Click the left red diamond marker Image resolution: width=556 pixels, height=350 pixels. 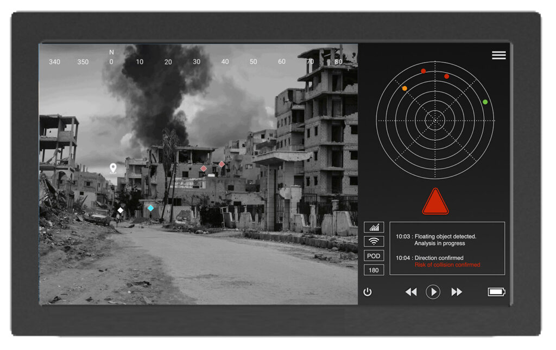coord(204,168)
